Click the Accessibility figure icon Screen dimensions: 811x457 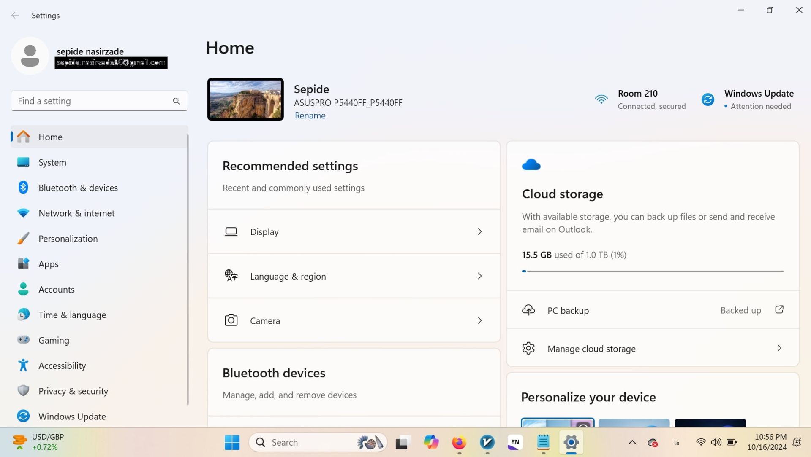23,366
